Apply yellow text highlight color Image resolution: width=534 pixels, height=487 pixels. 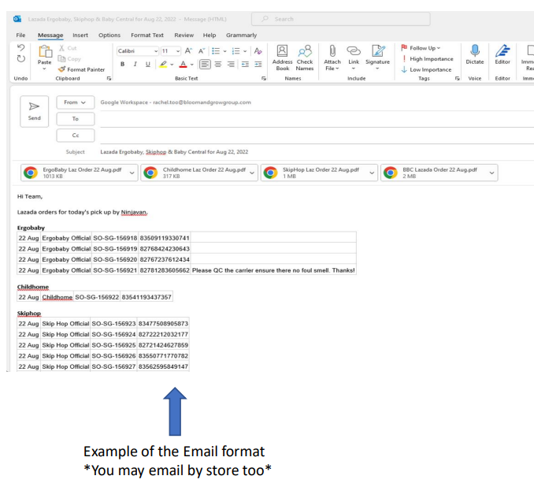(x=163, y=64)
